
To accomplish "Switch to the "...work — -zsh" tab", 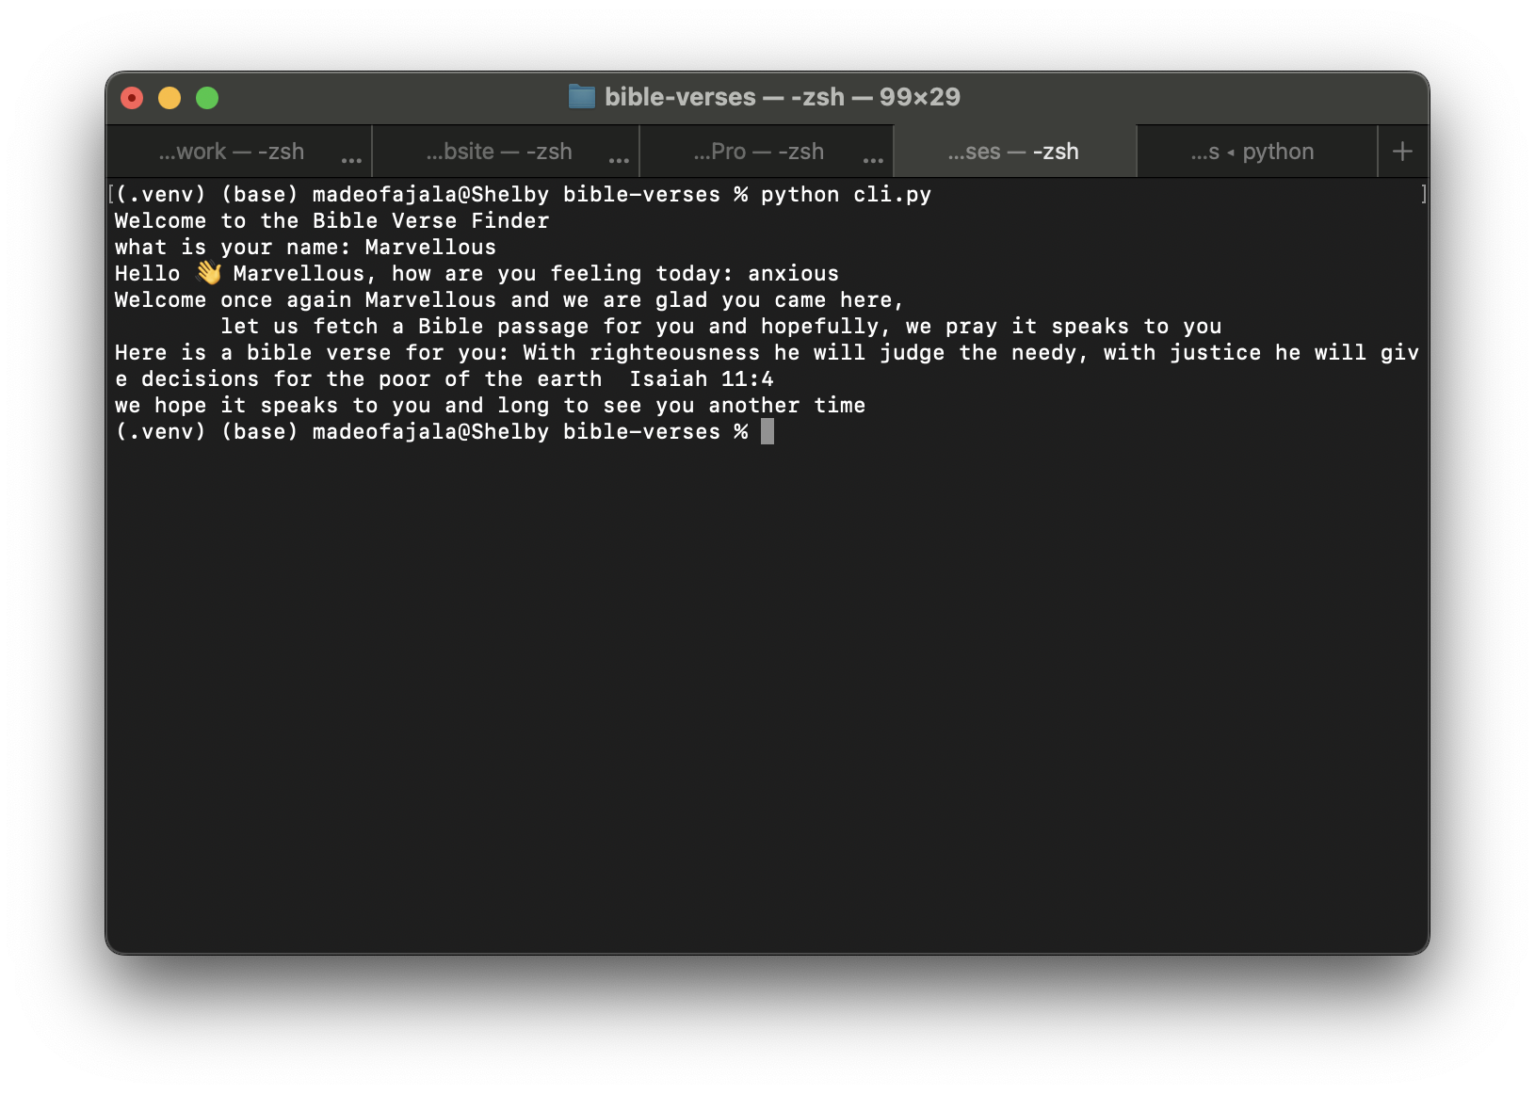I will tap(232, 152).
